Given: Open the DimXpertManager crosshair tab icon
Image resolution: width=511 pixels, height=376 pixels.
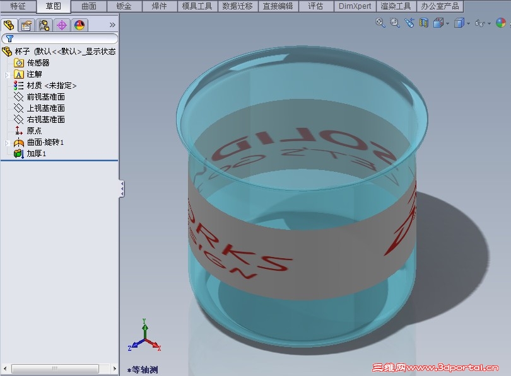Looking at the screenshot, I should [x=62, y=25].
